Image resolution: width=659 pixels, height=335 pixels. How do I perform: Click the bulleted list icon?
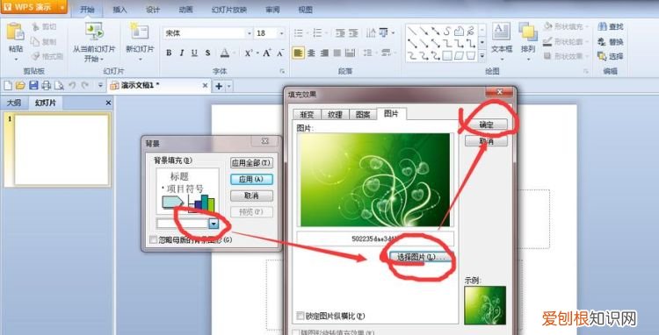299,33
